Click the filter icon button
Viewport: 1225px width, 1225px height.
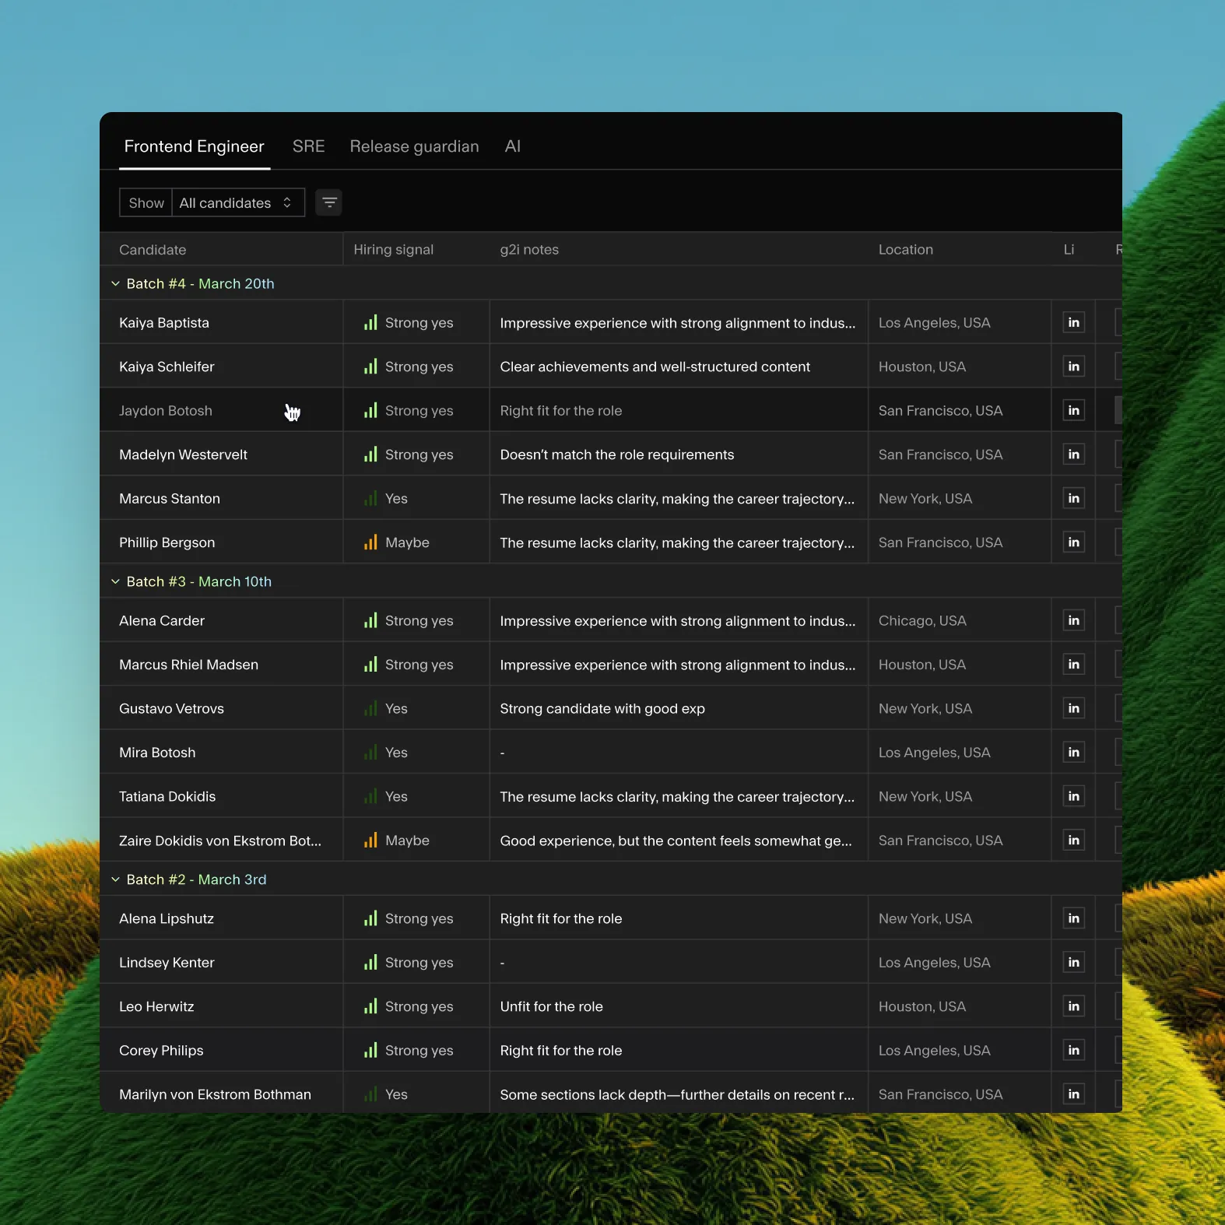point(329,202)
